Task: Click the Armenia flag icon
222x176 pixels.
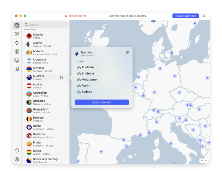Action: pyautogui.click(x=29, y=69)
